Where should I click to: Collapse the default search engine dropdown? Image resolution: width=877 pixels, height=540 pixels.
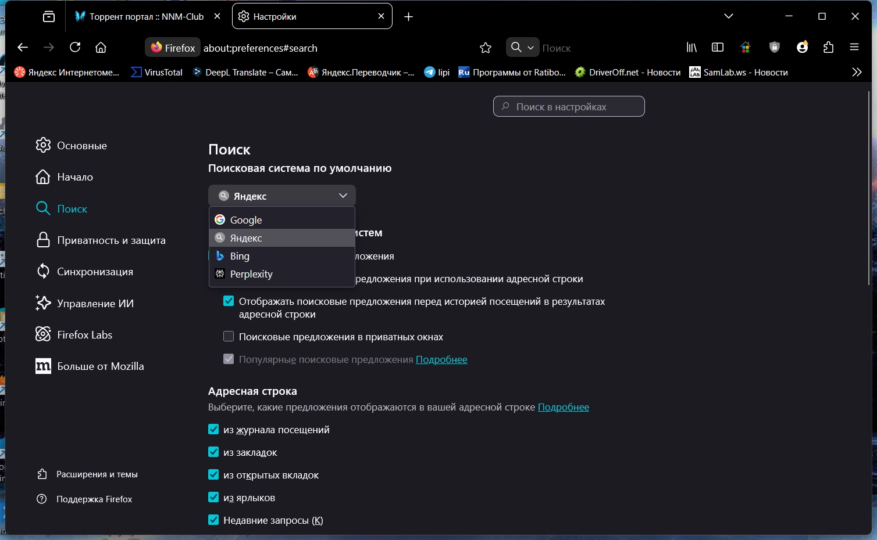pos(282,196)
